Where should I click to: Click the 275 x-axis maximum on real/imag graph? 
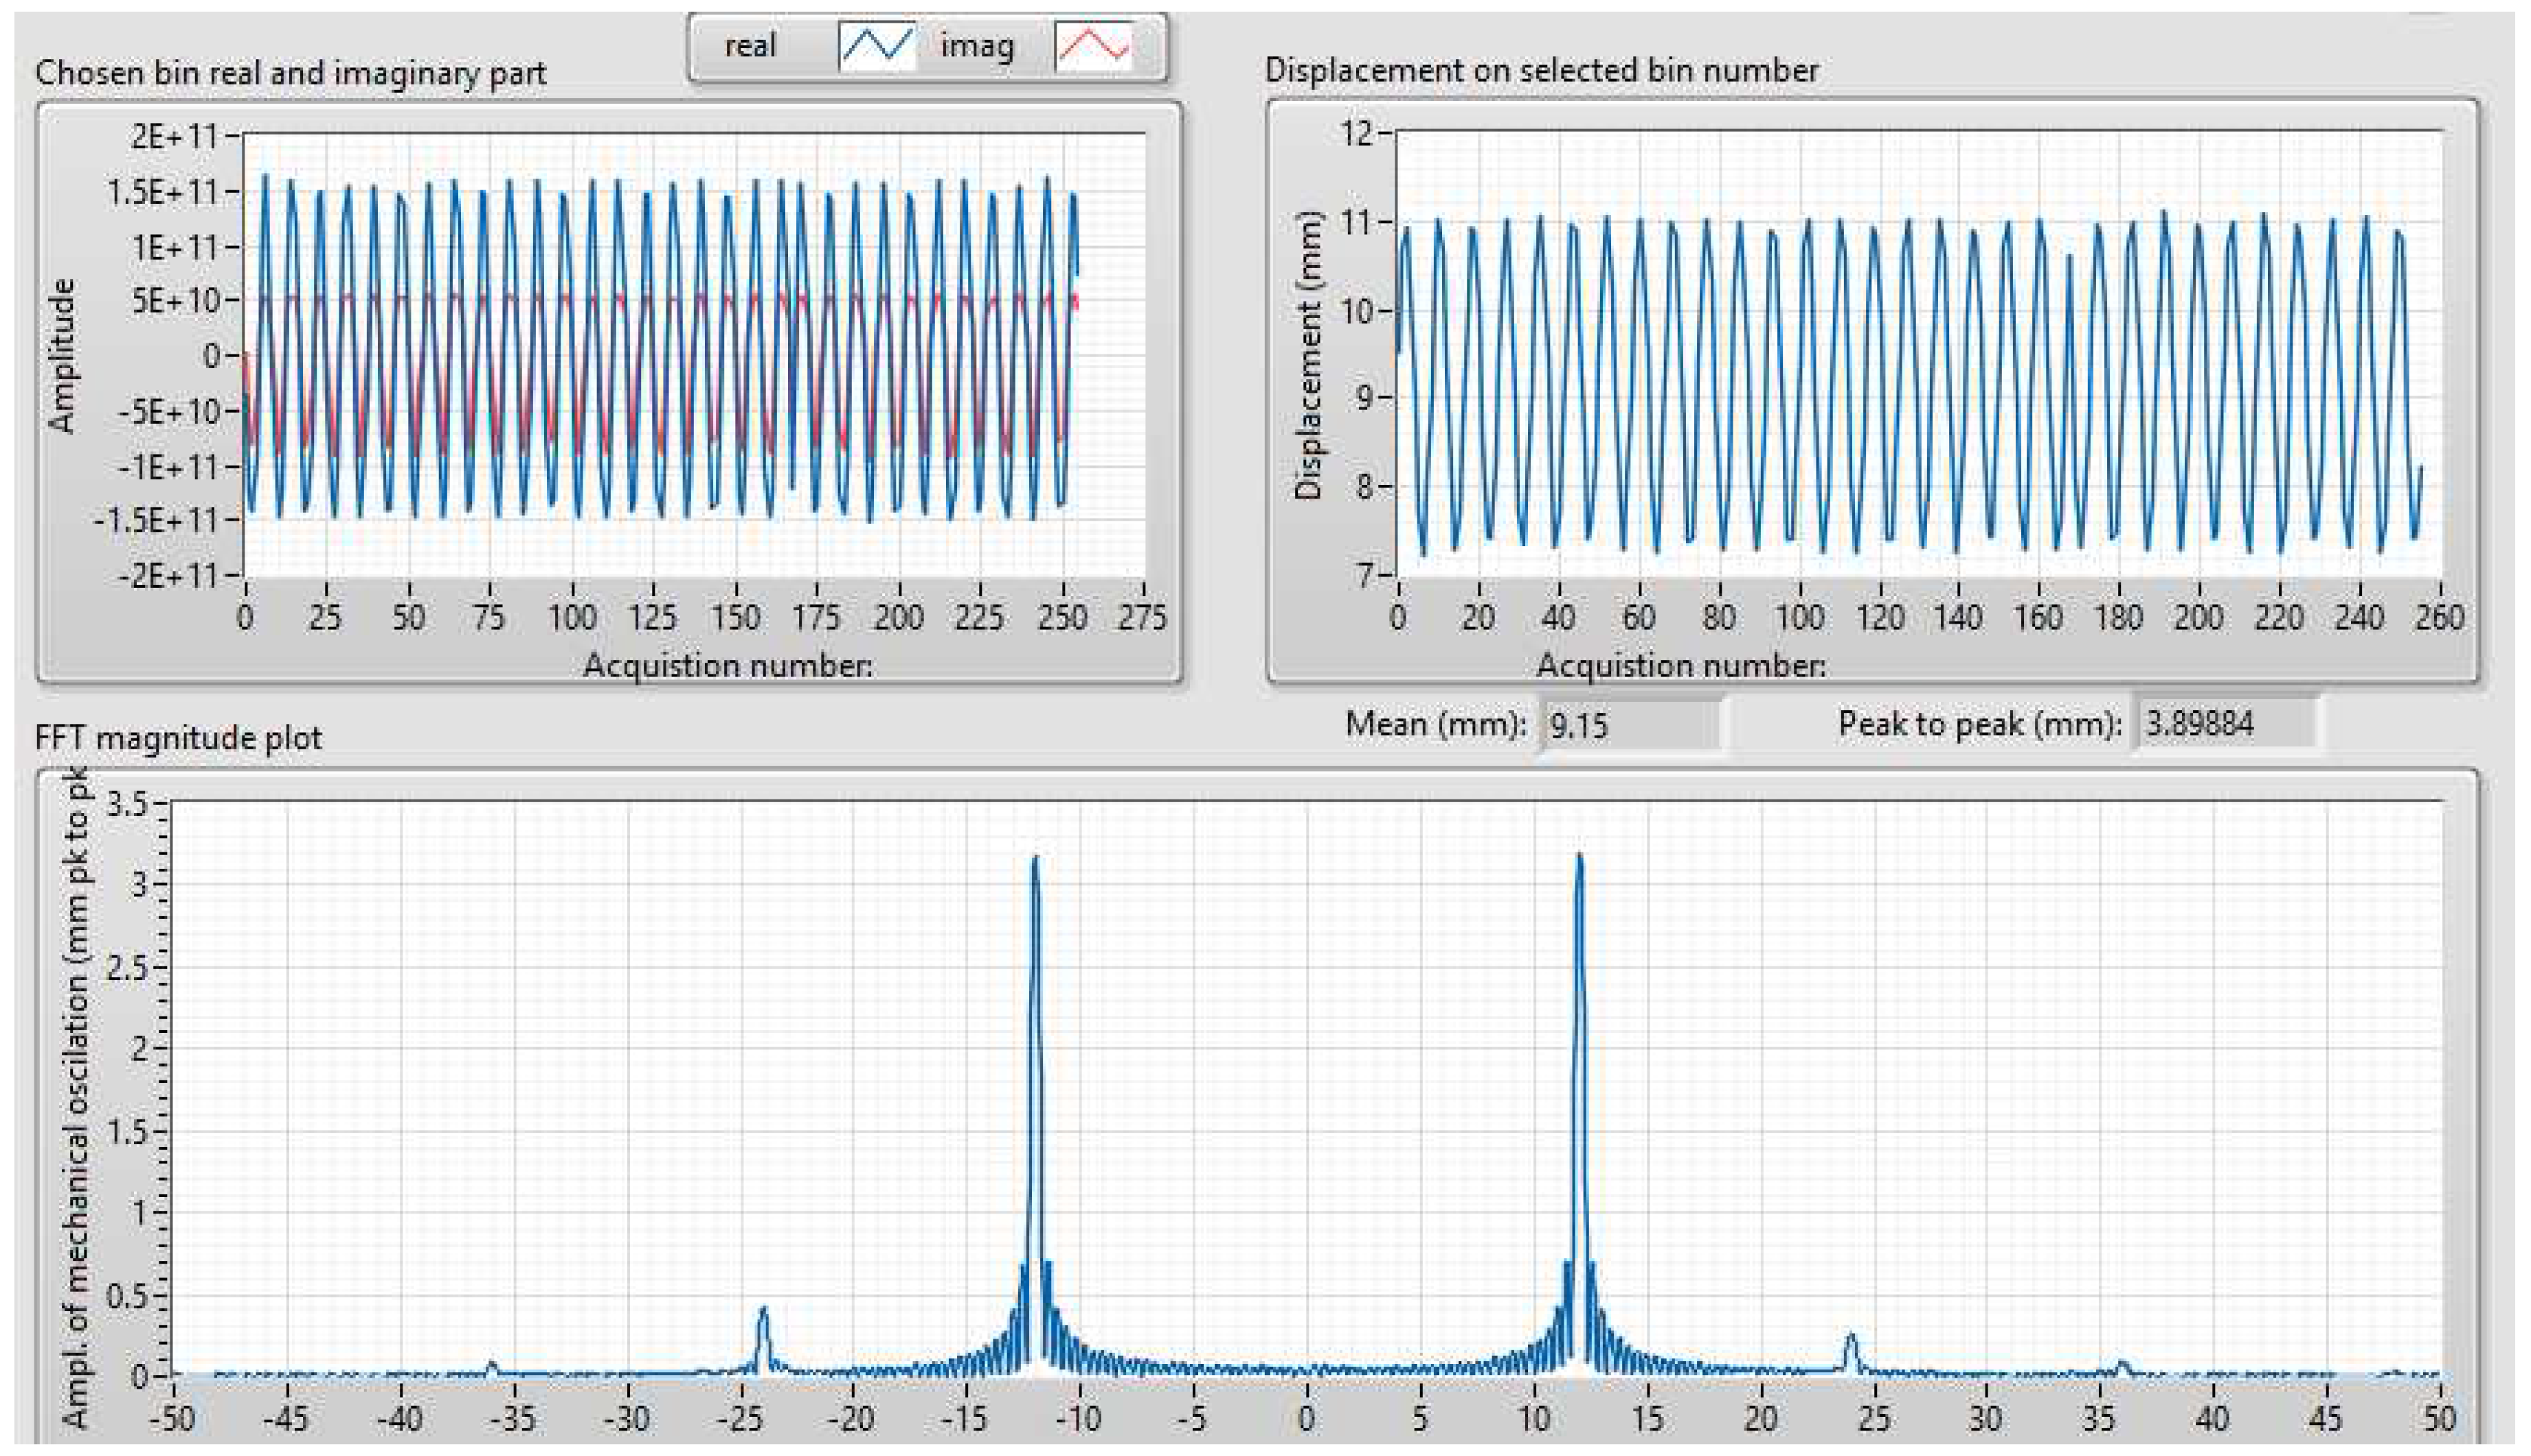[1142, 617]
